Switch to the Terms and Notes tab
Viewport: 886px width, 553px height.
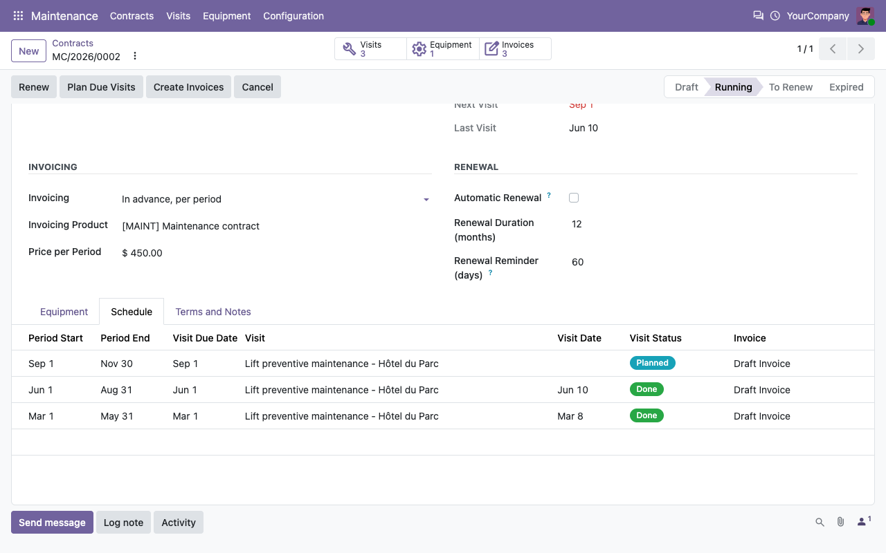pos(213,312)
